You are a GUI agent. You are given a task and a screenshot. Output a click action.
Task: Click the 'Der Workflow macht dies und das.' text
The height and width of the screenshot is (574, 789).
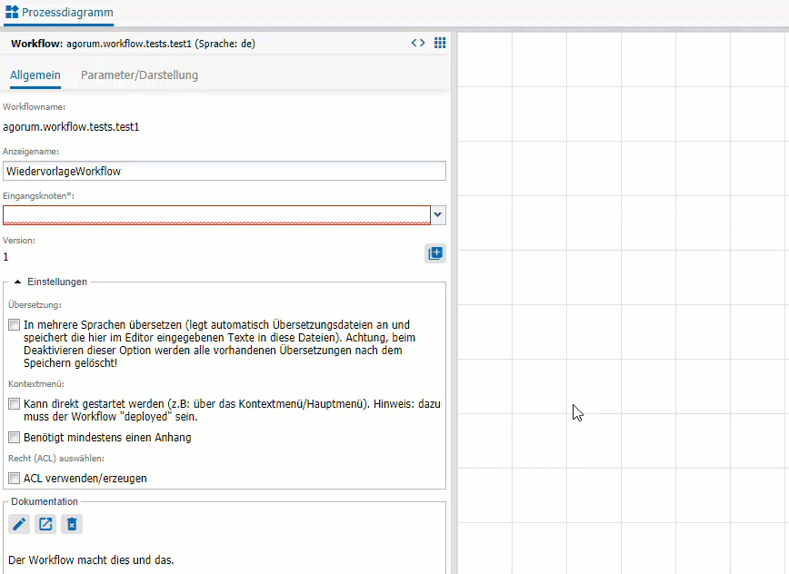[x=91, y=560]
